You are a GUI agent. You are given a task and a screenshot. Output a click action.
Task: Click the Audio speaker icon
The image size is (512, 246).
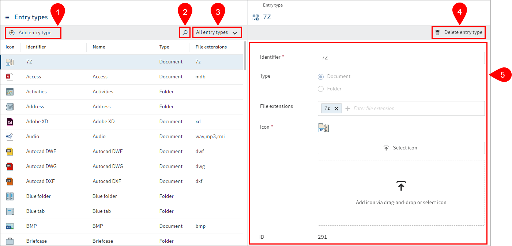click(10, 137)
